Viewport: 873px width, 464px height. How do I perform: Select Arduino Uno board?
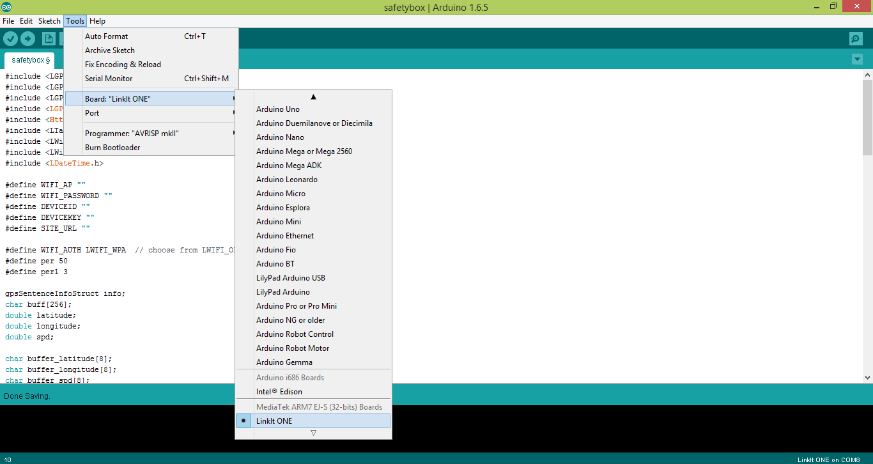click(x=313, y=109)
